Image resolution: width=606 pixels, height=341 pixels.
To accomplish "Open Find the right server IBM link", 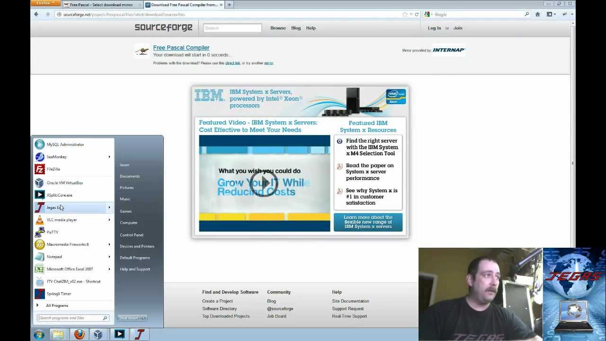I will tap(372, 147).
